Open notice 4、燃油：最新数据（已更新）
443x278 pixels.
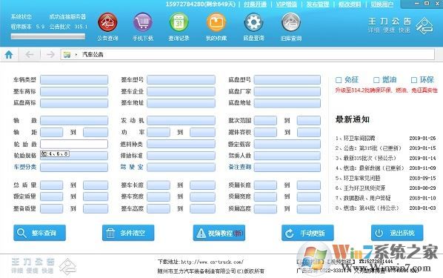pyautogui.click(x=370, y=168)
